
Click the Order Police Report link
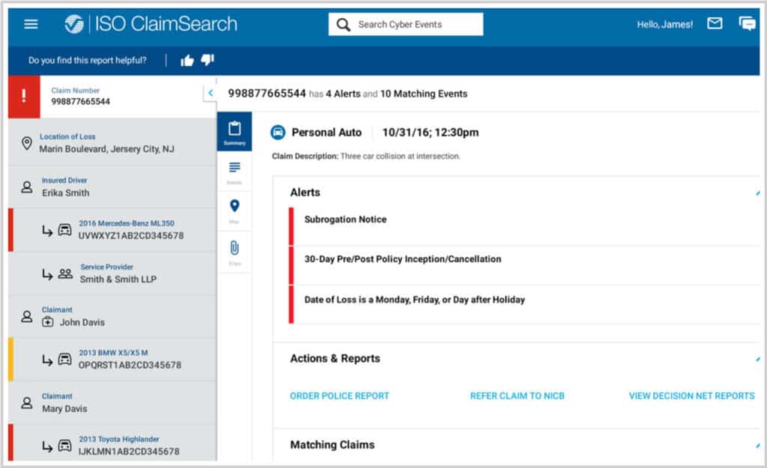(339, 396)
